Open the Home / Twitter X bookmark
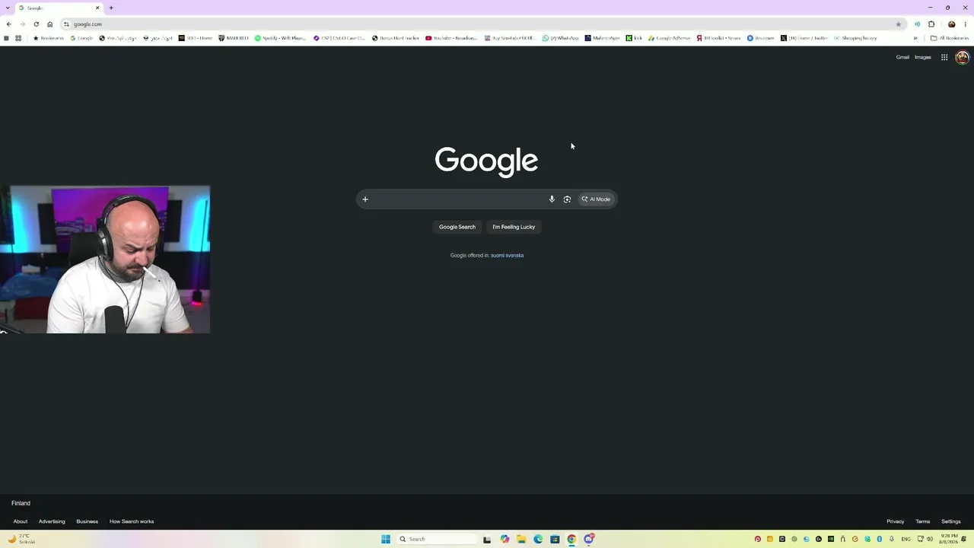Image resolution: width=974 pixels, height=548 pixels. (x=804, y=38)
